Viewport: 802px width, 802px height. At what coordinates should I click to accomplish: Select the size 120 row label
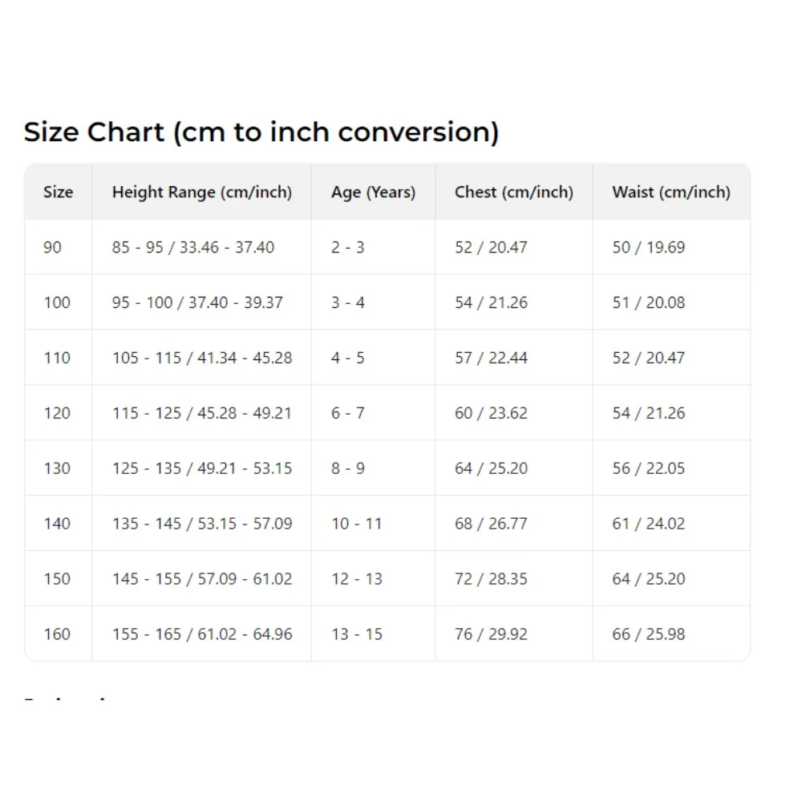click(57, 413)
